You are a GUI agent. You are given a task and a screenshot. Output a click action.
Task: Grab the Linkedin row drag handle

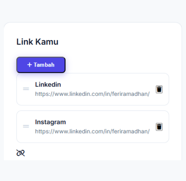[26, 89]
